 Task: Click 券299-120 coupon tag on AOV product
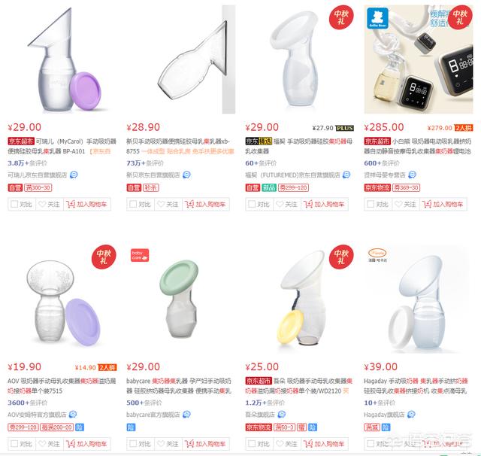23,427
